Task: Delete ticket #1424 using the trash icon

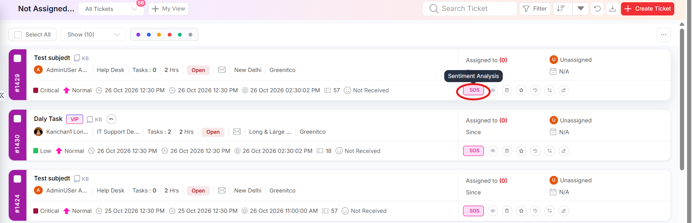Action: pos(507,211)
